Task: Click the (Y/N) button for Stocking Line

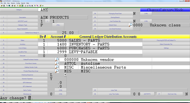Action: point(61,94)
